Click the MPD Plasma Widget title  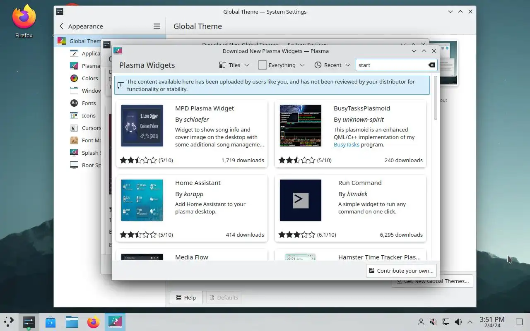point(205,108)
